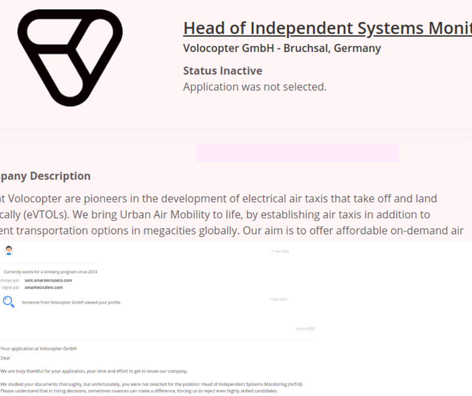Click the 'Please understand that in hiring decisions' sentence
Viewport: 472px width, 396px height.
[x=139, y=391]
